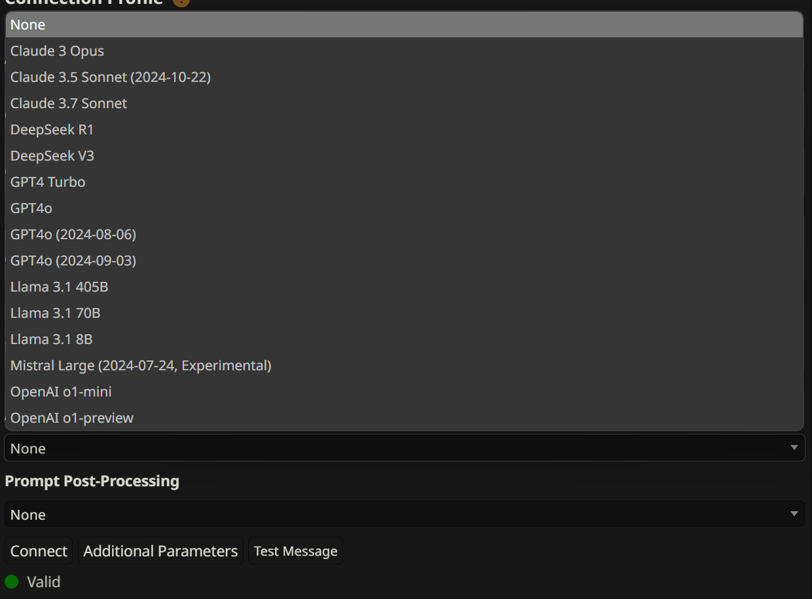The width and height of the screenshot is (812, 599).
Task: Select OpenAI o1-preview option
Action: (x=404, y=417)
